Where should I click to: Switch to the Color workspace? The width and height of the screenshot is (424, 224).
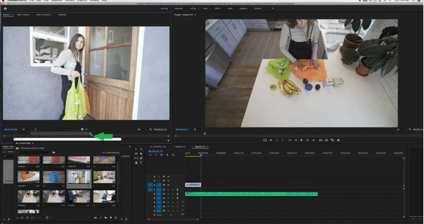tap(205, 8)
